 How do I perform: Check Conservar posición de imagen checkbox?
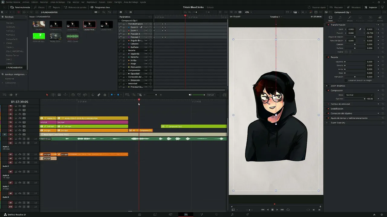tap(346, 80)
